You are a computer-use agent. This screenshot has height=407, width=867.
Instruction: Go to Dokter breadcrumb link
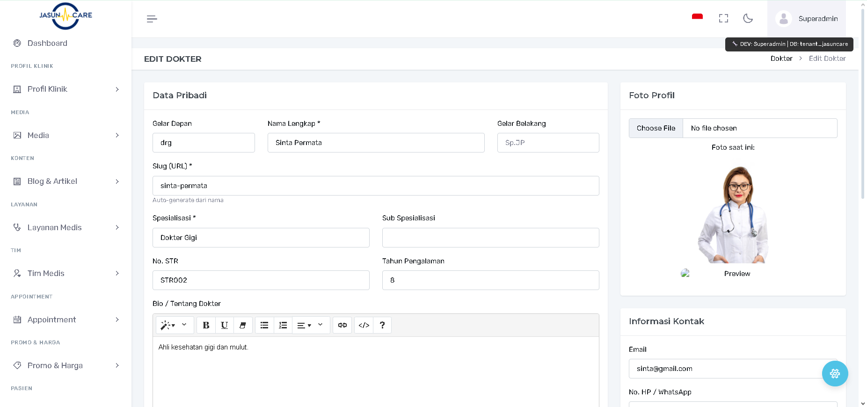[x=781, y=59]
